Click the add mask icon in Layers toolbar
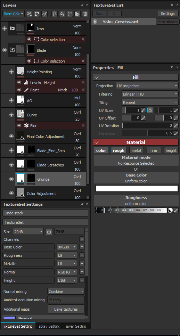The width and height of the screenshot is (180, 336). (37, 14)
